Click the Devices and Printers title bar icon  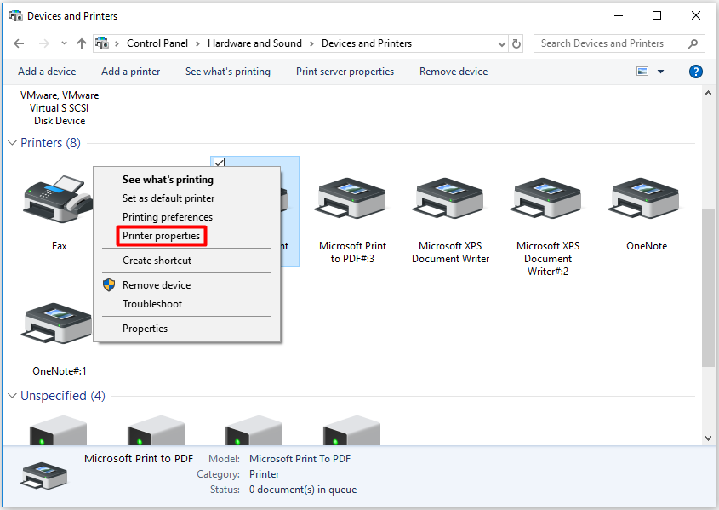tap(16, 16)
